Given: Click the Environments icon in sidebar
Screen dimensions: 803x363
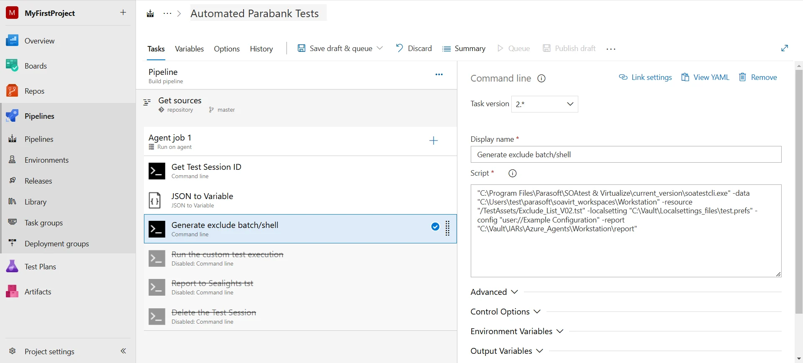Looking at the screenshot, I should [x=13, y=160].
